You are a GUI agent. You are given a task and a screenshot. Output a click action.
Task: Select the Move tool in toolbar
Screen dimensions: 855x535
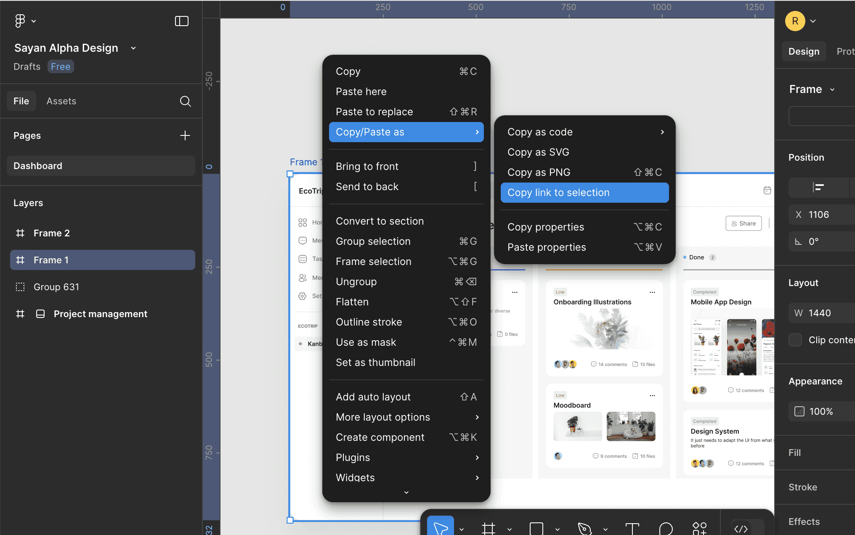point(440,527)
